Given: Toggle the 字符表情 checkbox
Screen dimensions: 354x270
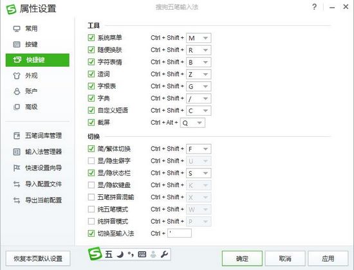Looking at the screenshot, I should (x=91, y=62).
